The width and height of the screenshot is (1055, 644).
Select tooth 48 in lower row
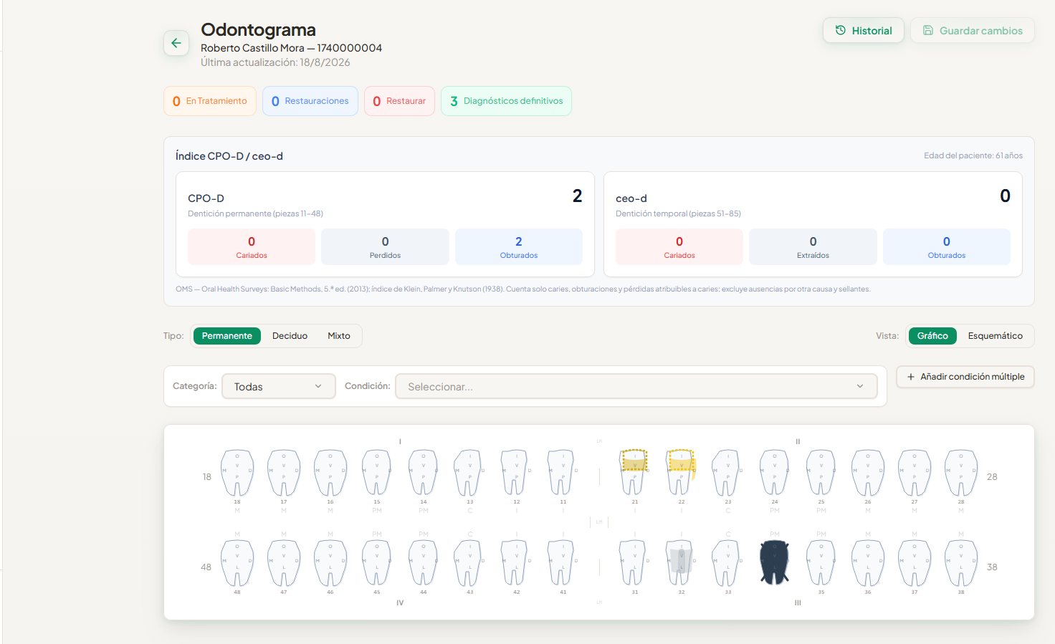(x=237, y=563)
